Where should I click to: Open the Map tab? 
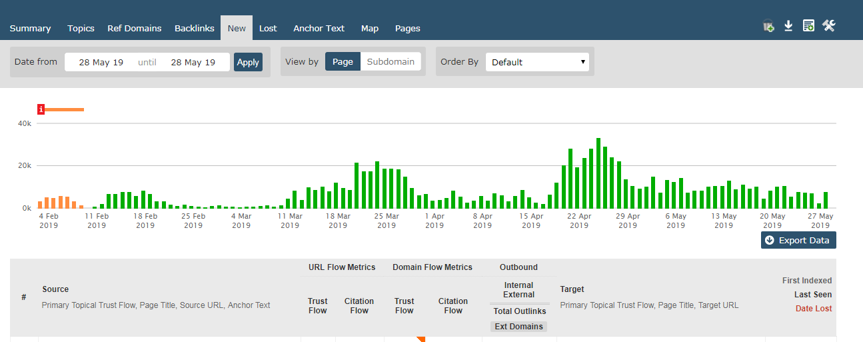370,28
